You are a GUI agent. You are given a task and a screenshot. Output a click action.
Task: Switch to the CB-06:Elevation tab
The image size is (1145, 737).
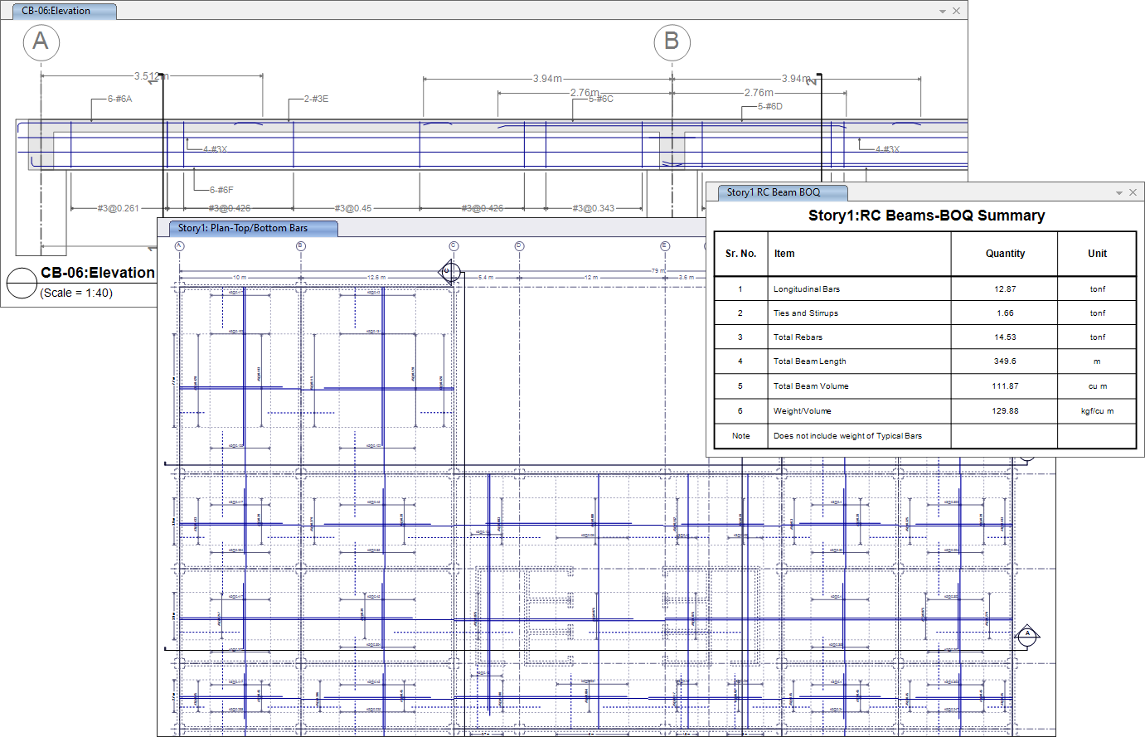point(56,12)
